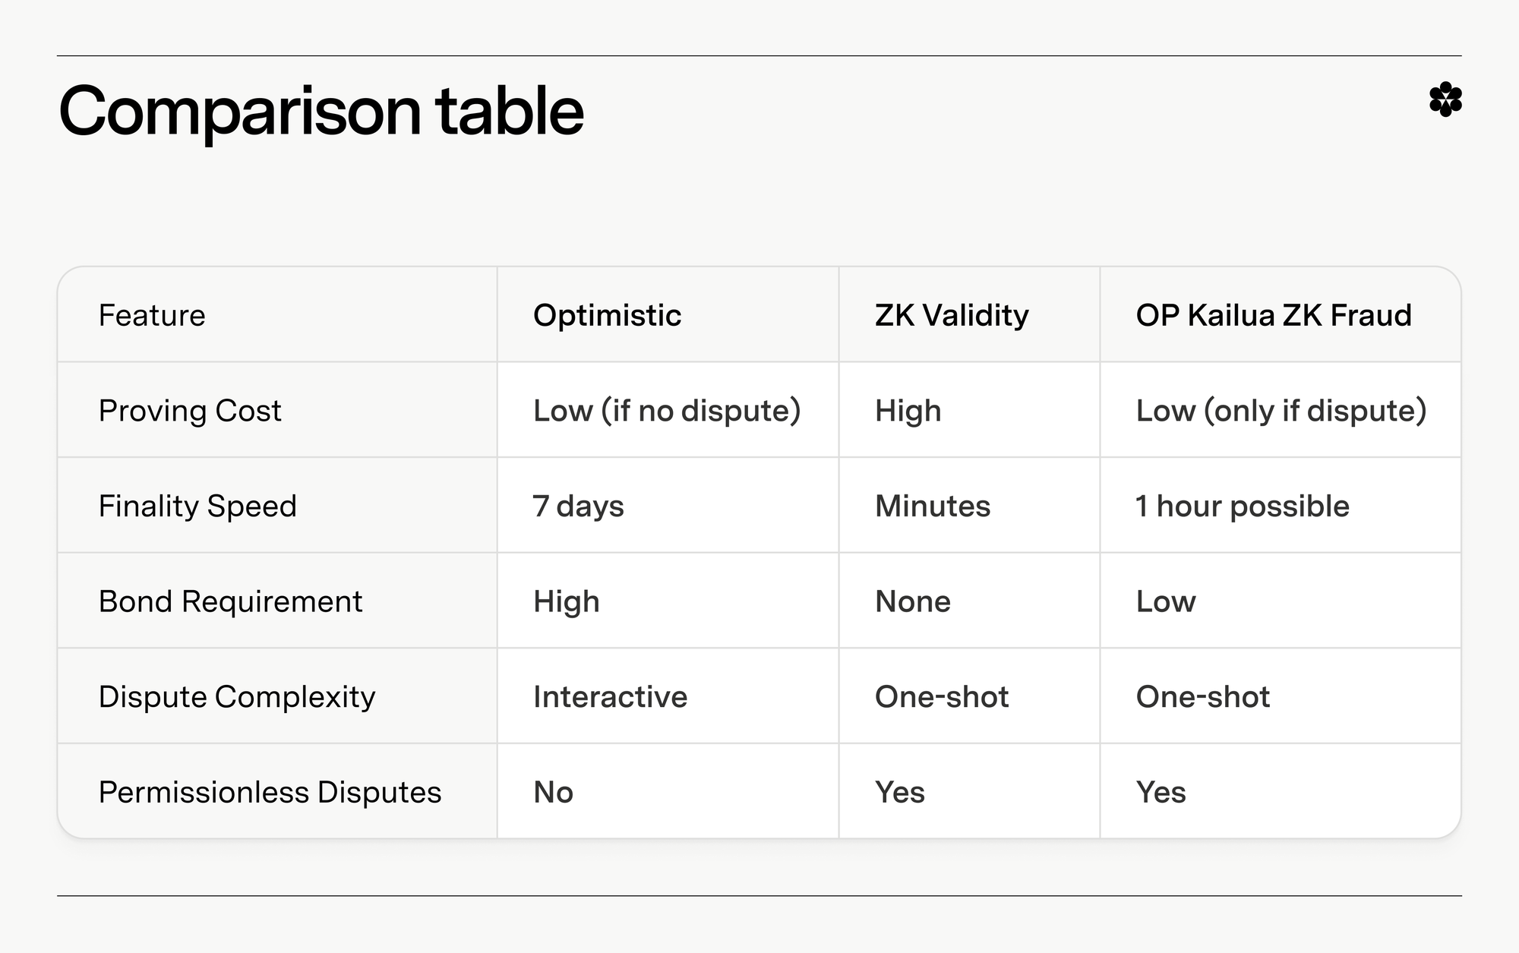
Task: Click the Dispute Complexity row label
Action: coord(237,697)
